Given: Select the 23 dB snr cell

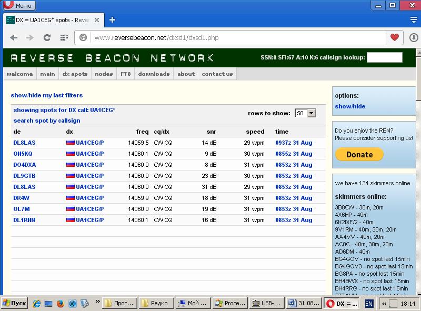Looking at the screenshot, I should (209, 176).
